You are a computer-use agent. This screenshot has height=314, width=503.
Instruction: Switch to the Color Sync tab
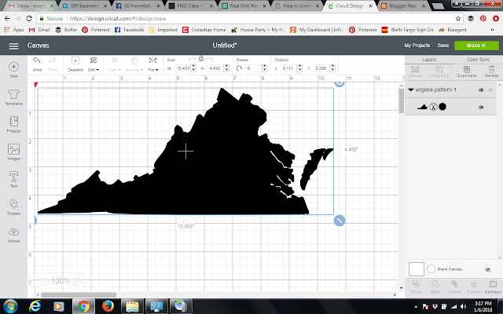(x=478, y=60)
